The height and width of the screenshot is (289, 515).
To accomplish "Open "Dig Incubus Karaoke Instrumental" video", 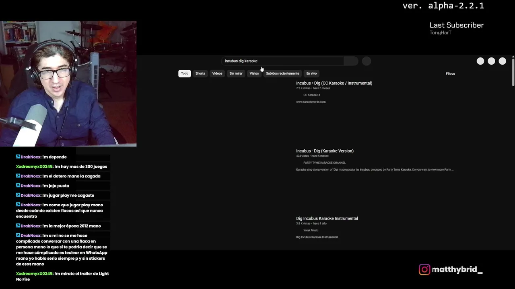I will point(327,218).
